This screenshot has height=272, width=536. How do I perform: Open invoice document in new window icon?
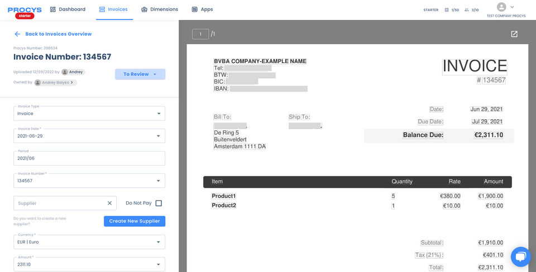click(x=514, y=34)
